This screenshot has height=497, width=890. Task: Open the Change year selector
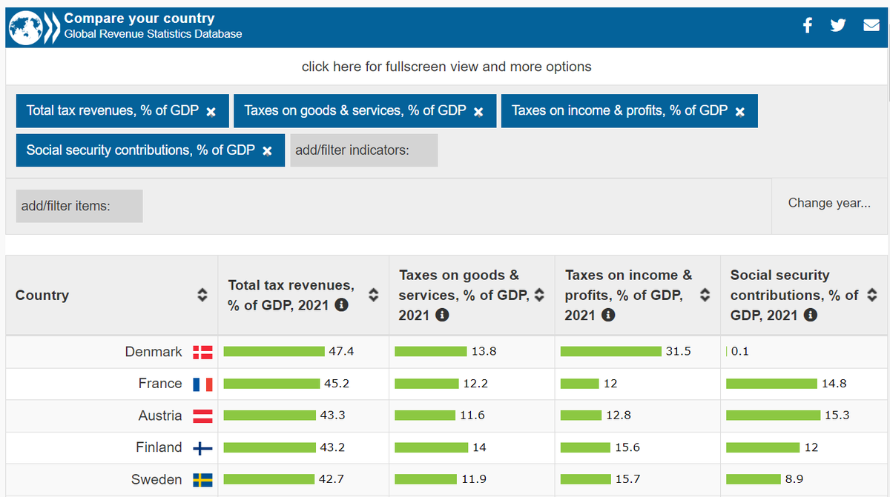pos(829,203)
